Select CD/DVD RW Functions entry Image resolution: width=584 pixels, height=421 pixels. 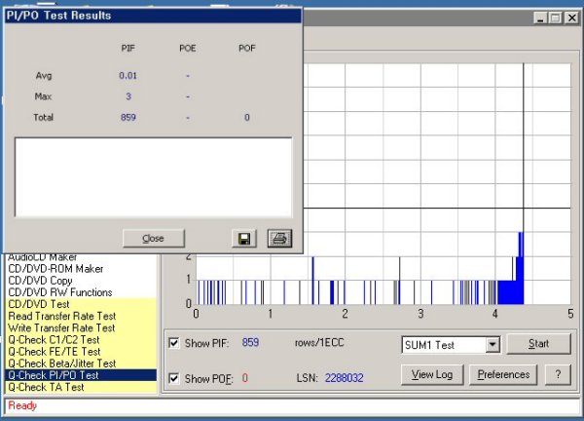[x=81, y=292]
